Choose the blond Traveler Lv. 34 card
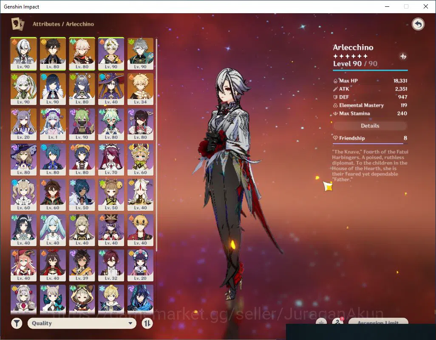Screen dimensions: 436x340 [140, 89]
